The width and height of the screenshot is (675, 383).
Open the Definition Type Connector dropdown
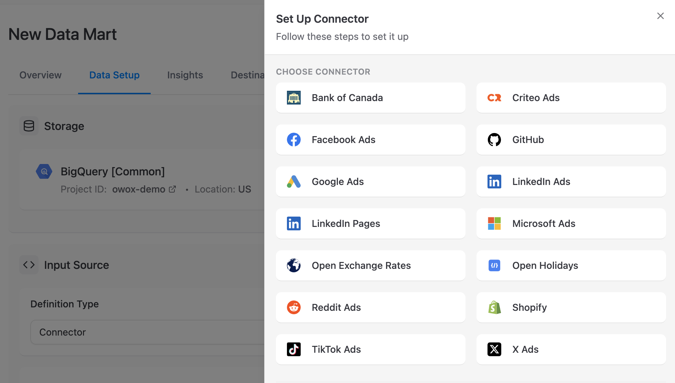click(148, 332)
